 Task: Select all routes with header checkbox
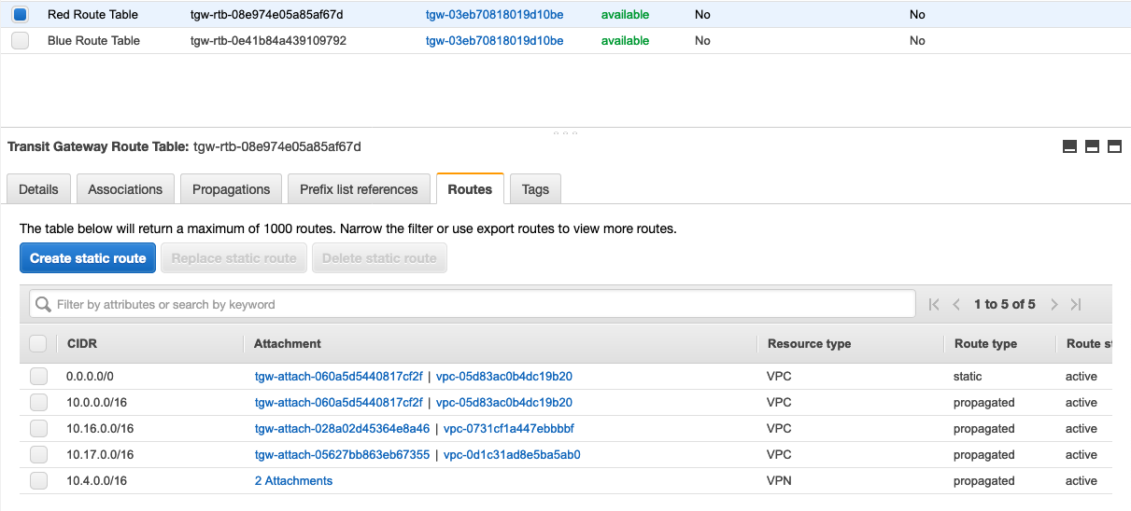click(38, 344)
